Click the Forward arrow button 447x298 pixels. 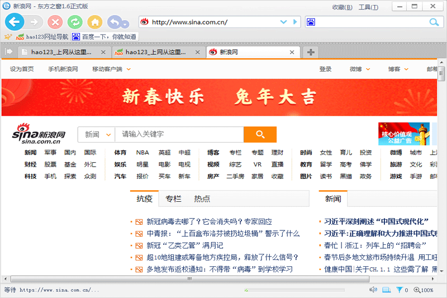34,22
